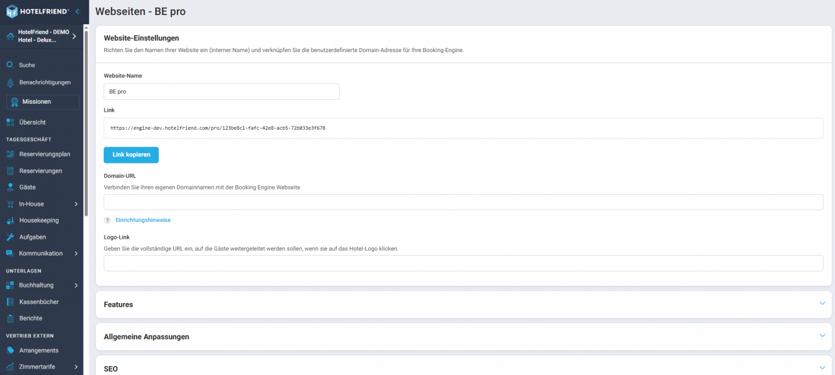Collapse the sidebar using the arrow icon
The height and width of the screenshot is (375, 835).
tap(78, 11)
